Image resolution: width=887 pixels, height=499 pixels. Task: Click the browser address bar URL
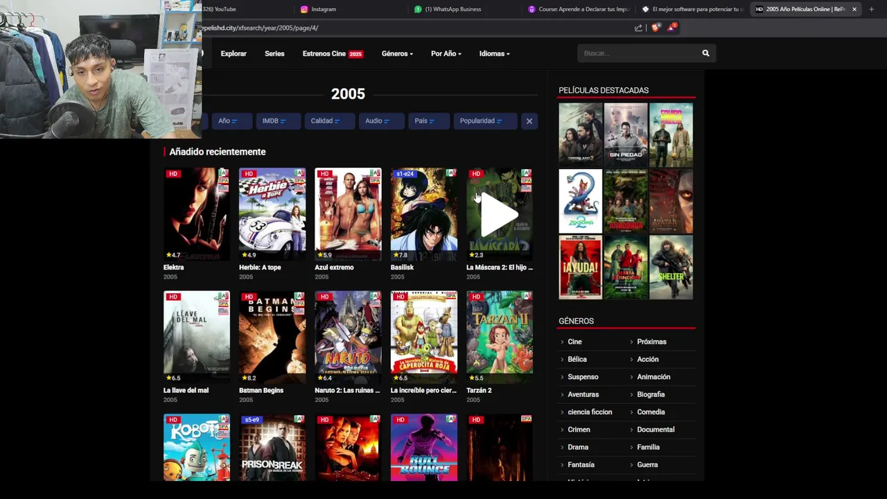260,28
